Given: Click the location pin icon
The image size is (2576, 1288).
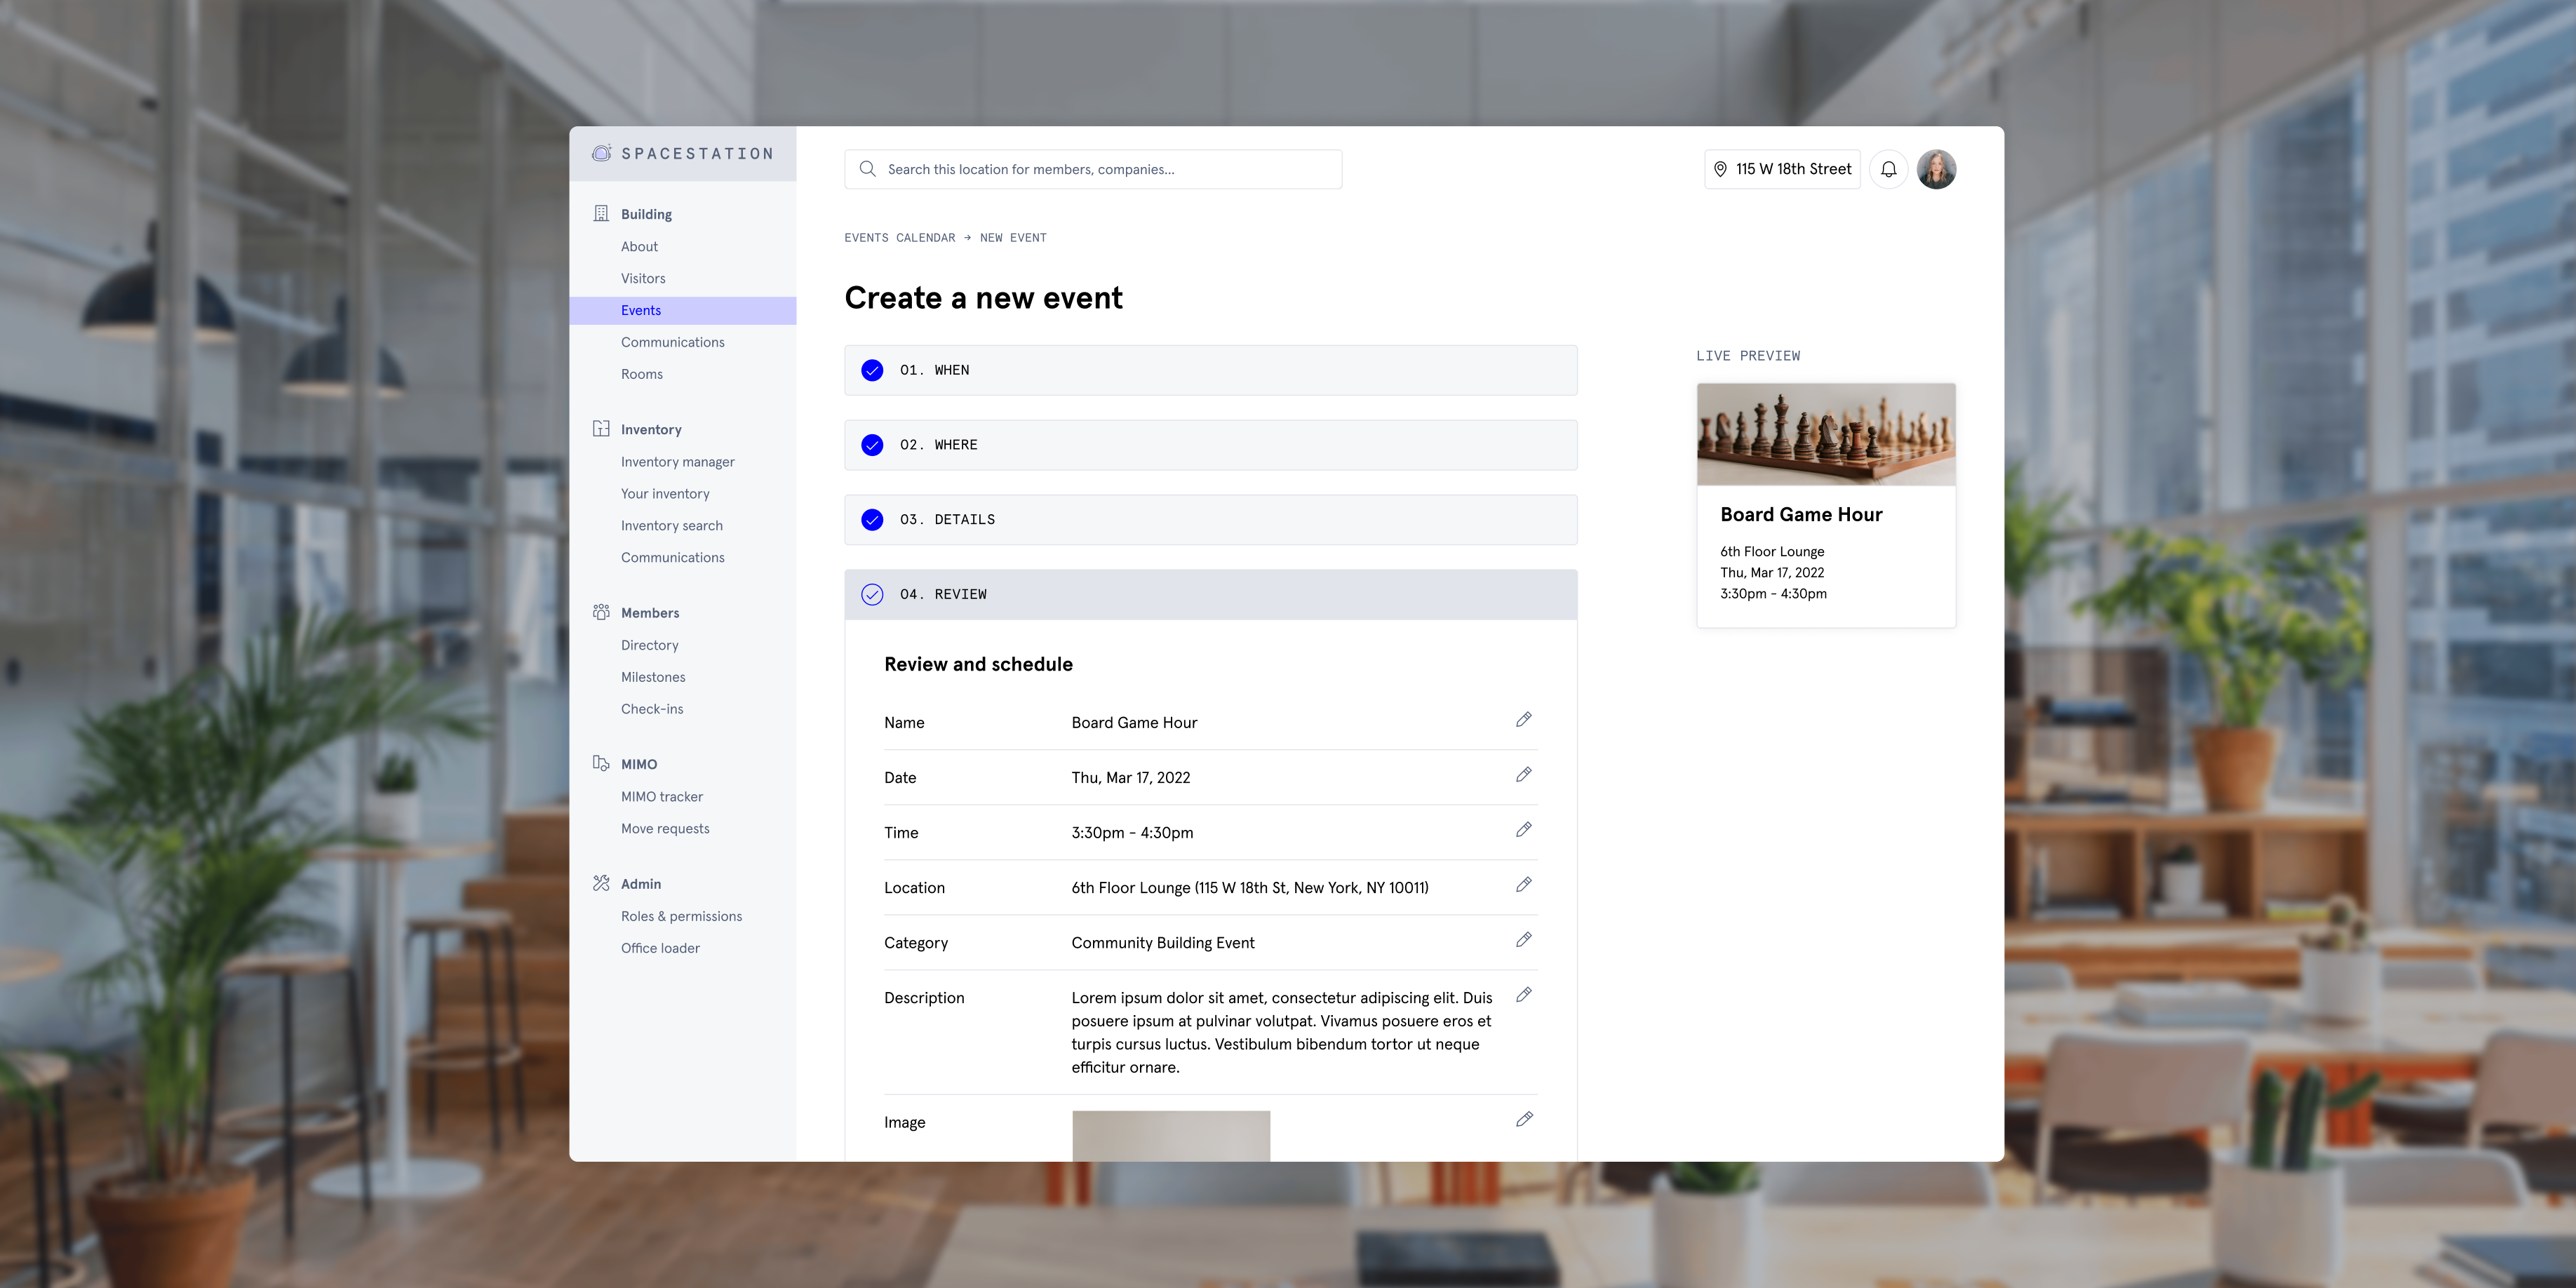Looking at the screenshot, I should pos(1720,169).
